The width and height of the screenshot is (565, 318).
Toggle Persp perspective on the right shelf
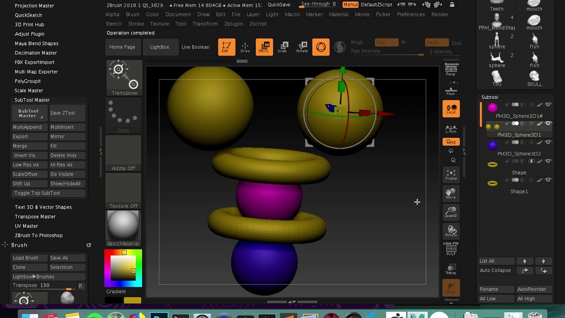pyautogui.click(x=451, y=71)
